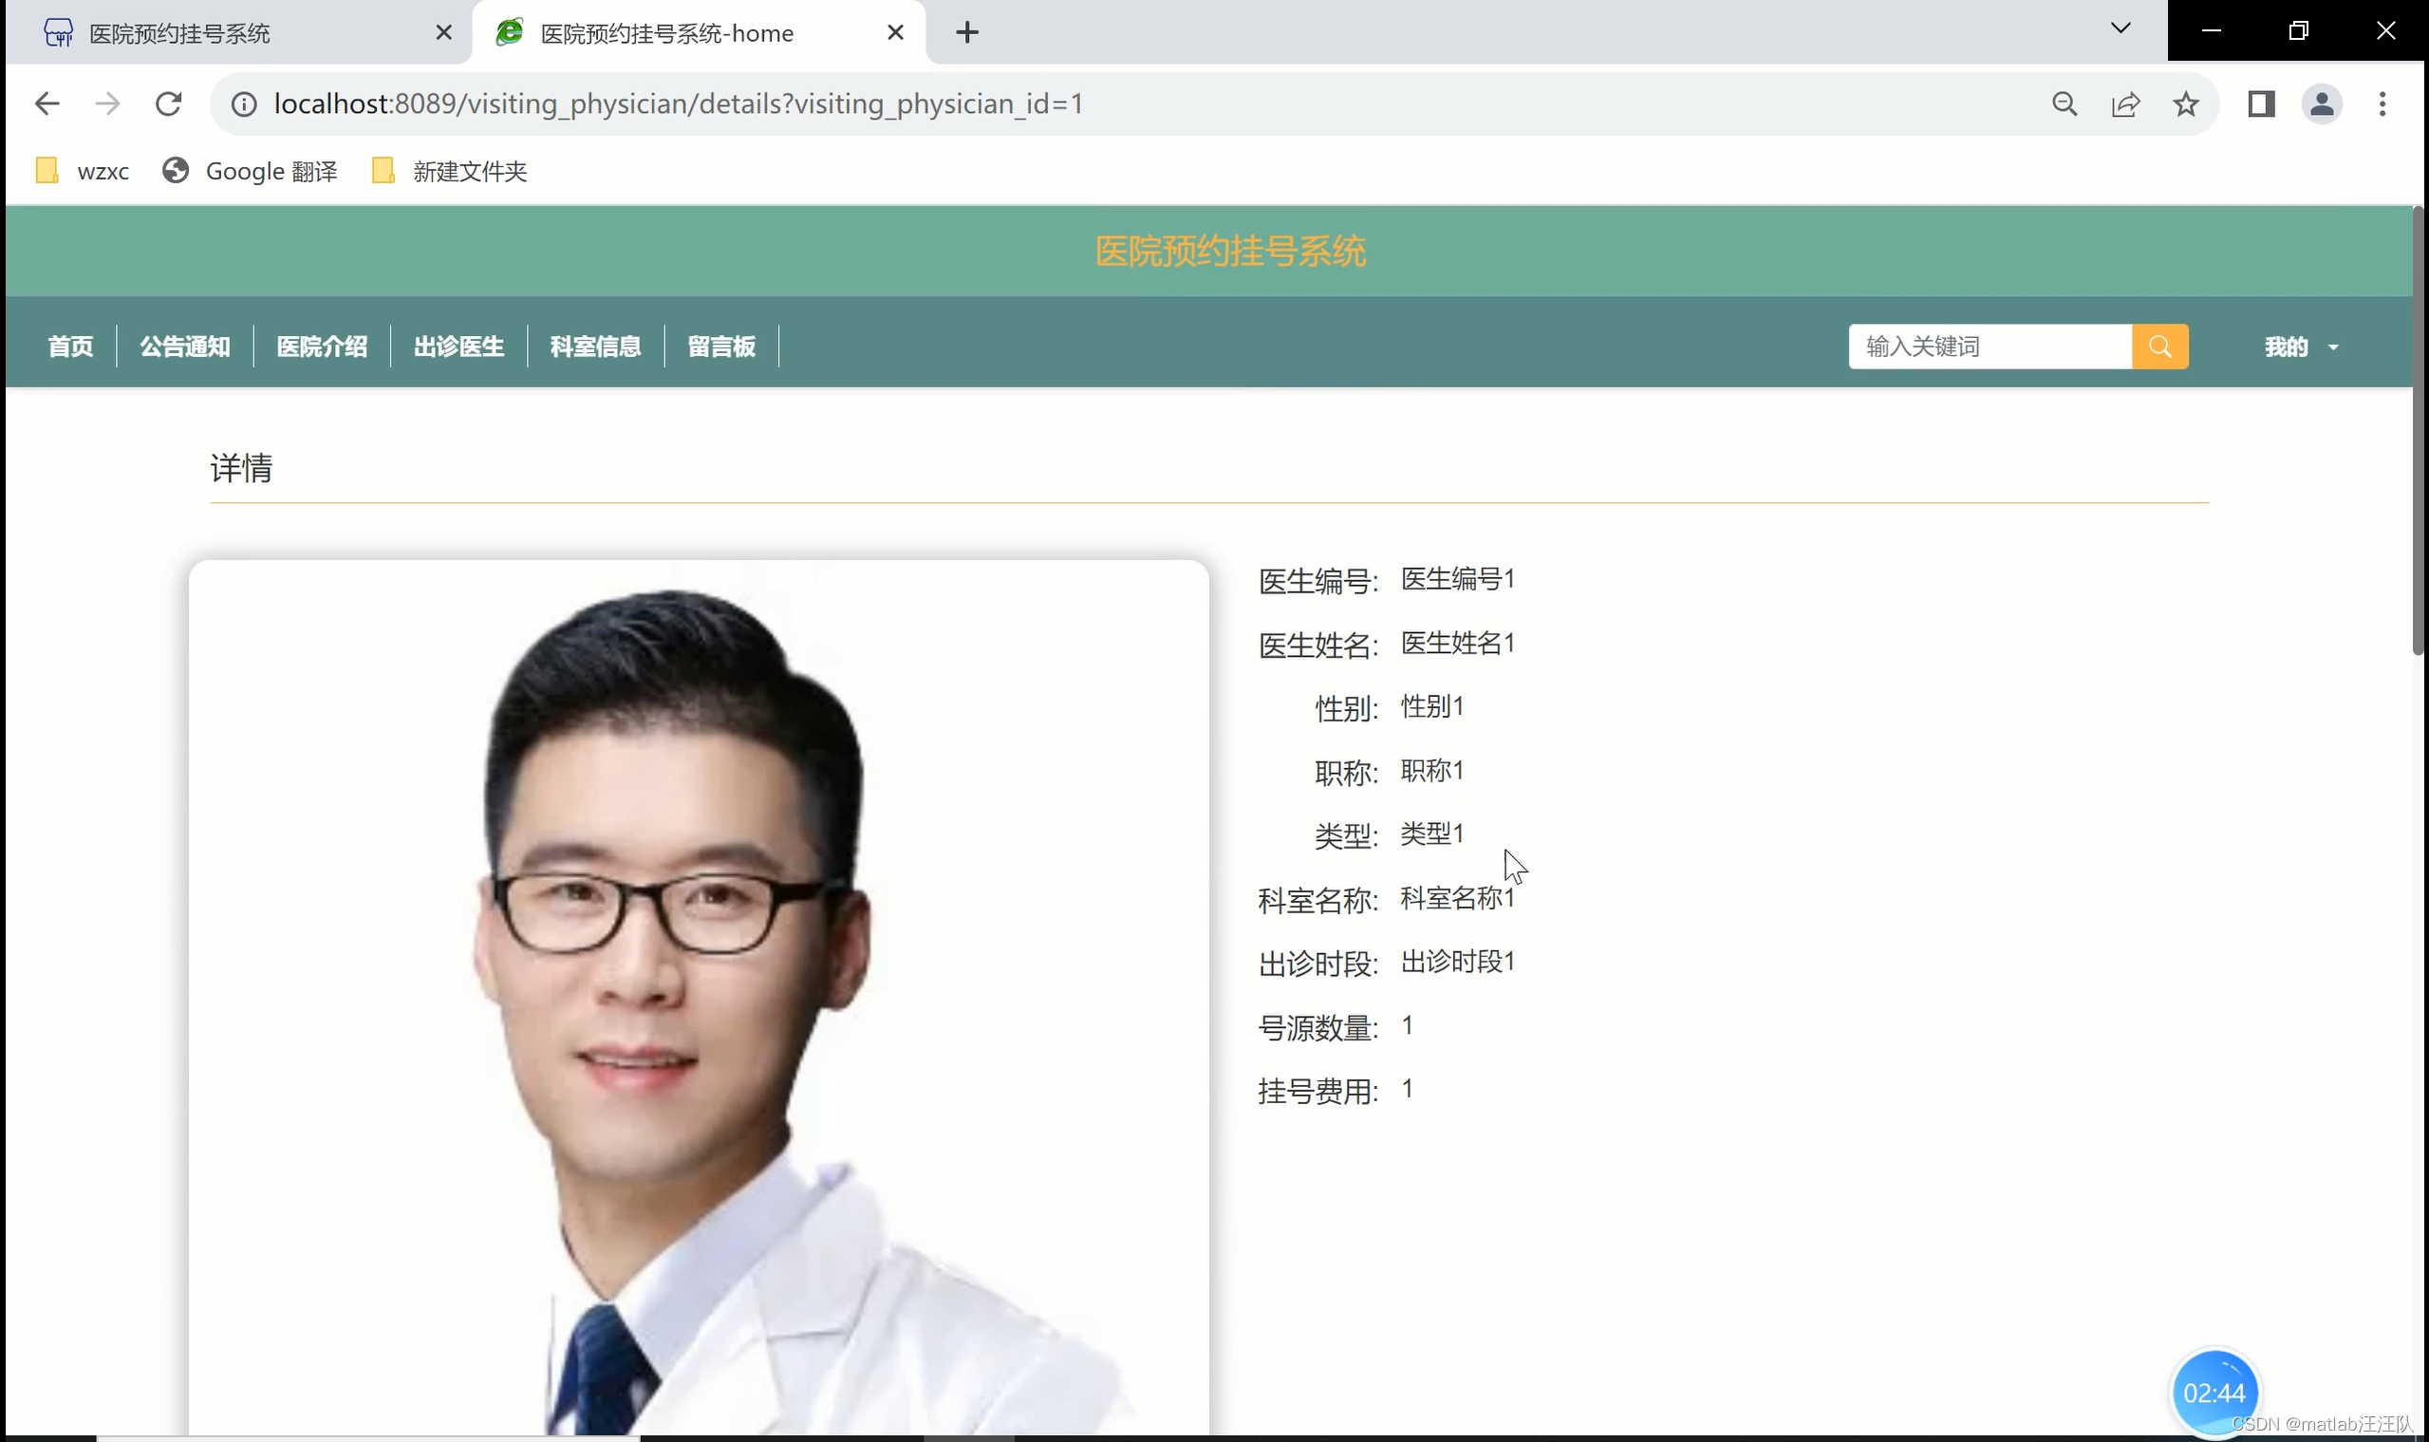Go to 科室信息 navigation item
Screen dimensions: 2429x1442
[x=595, y=346]
